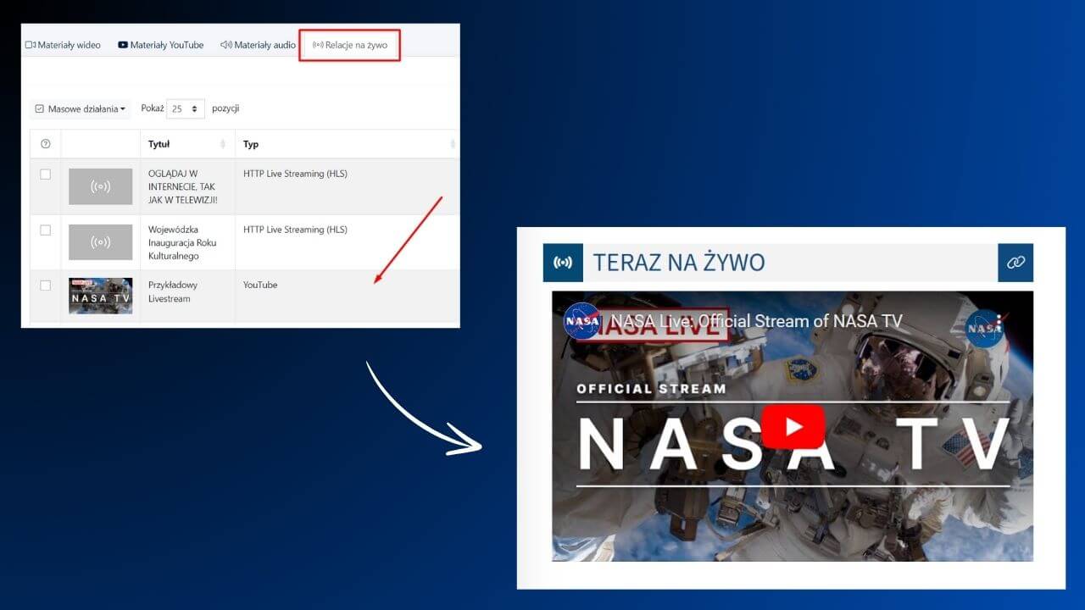Select the Relacje na żywo tab
Screen dimensions: 1085x610
[349, 45]
